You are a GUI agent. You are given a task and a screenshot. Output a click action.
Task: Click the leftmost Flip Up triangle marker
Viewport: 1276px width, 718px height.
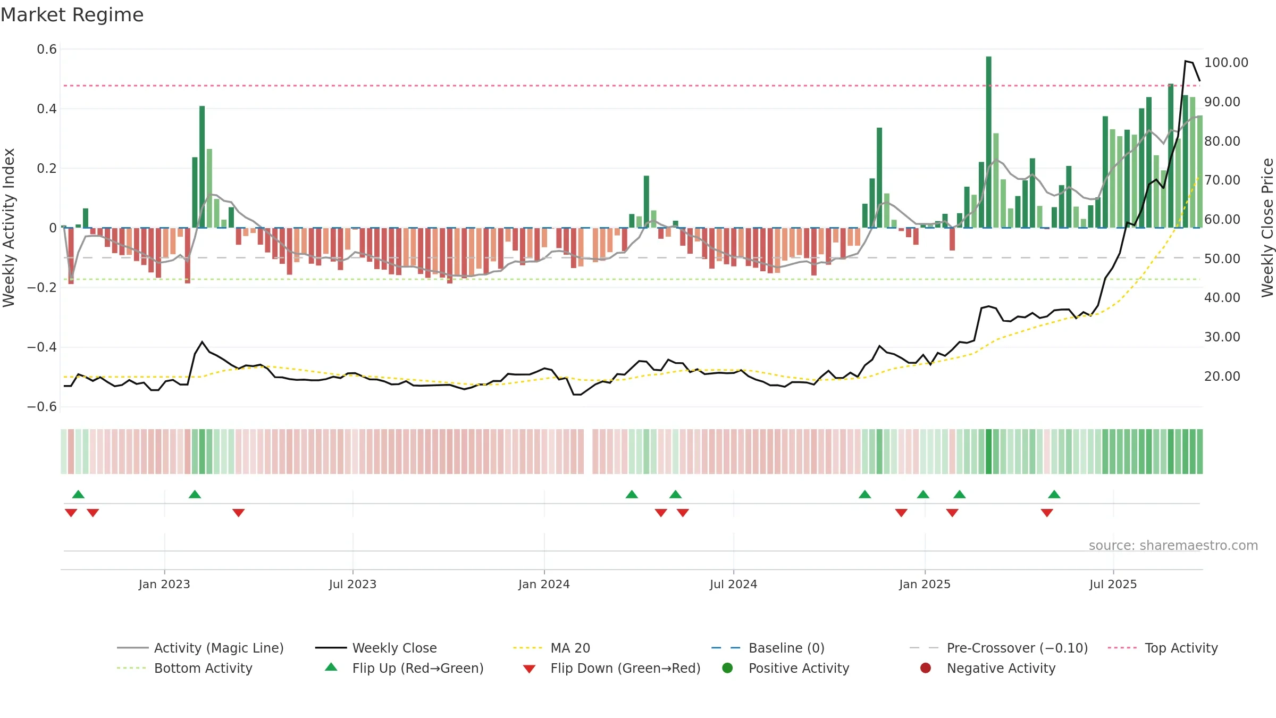pyautogui.click(x=78, y=494)
